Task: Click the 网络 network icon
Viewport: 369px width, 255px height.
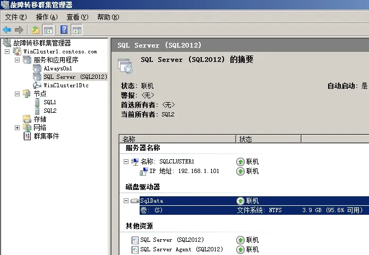Action: point(27,127)
